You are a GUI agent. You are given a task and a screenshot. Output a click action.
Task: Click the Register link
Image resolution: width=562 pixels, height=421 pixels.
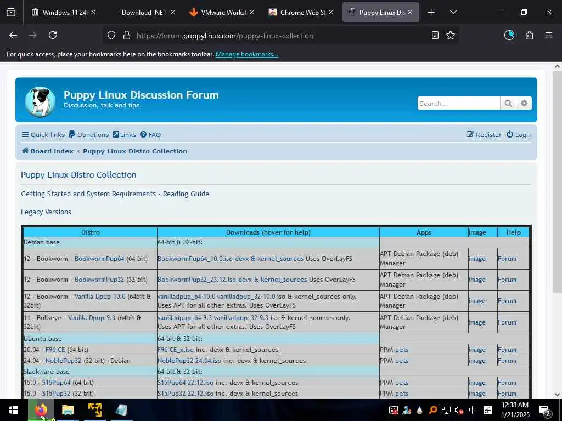[x=484, y=135]
